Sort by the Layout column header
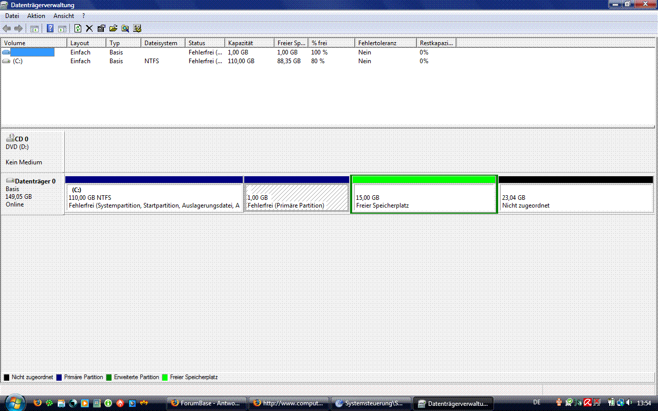The width and height of the screenshot is (658, 411). [x=86, y=43]
